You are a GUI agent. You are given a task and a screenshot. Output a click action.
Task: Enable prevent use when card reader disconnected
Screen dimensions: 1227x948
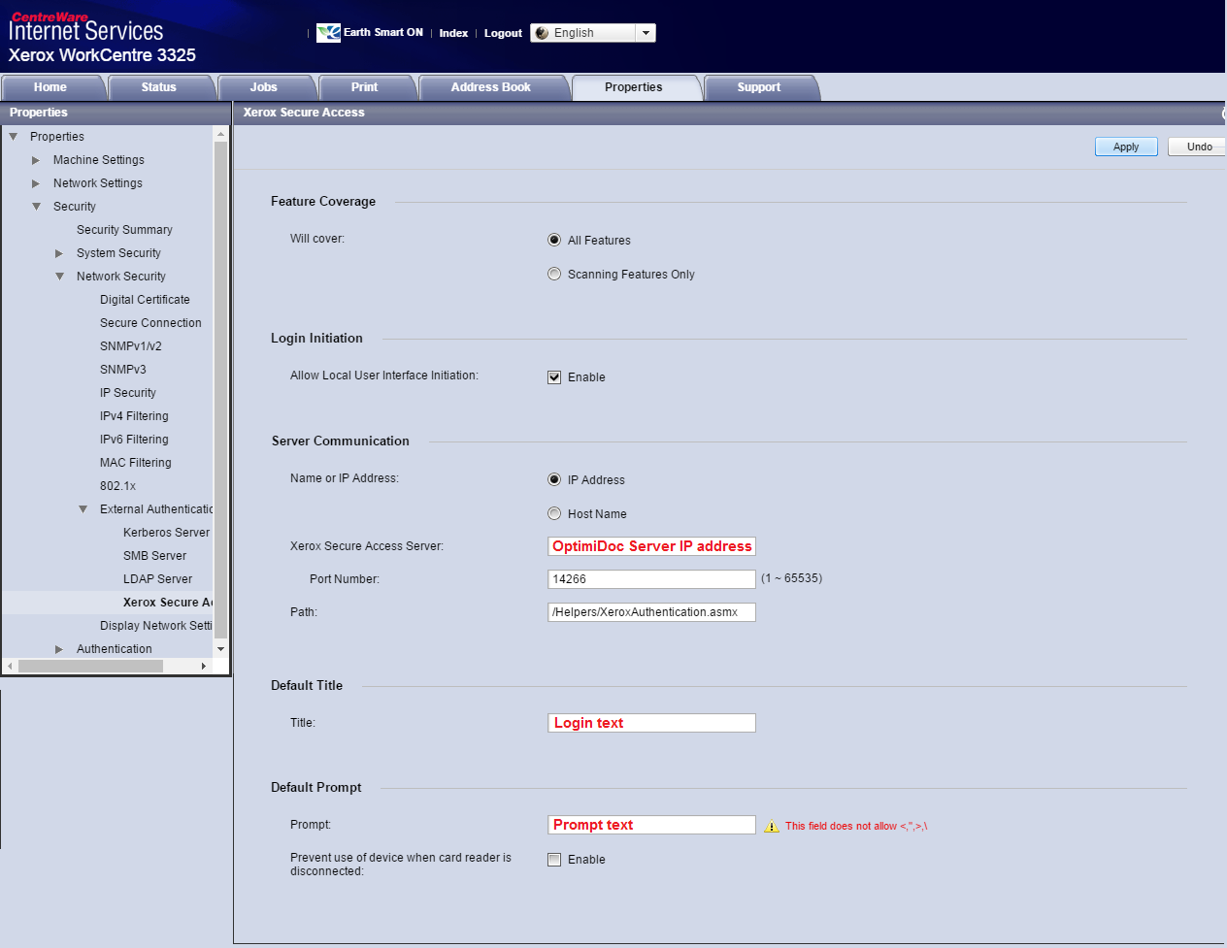(554, 860)
